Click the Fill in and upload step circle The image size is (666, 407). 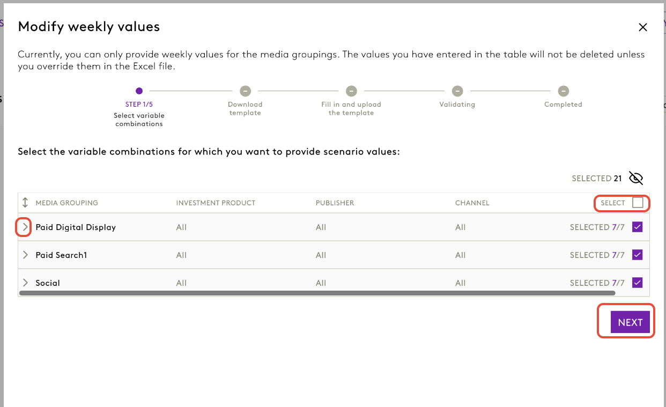[x=351, y=91]
